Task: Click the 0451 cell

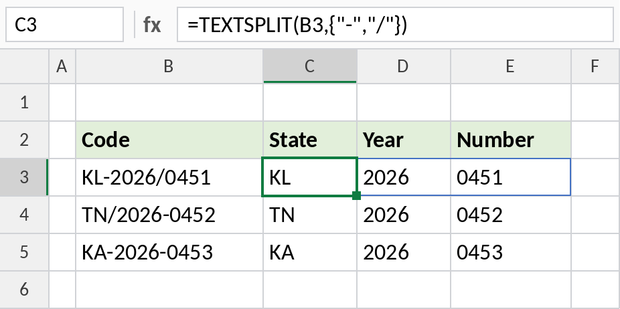Action: (x=511, y=177)
